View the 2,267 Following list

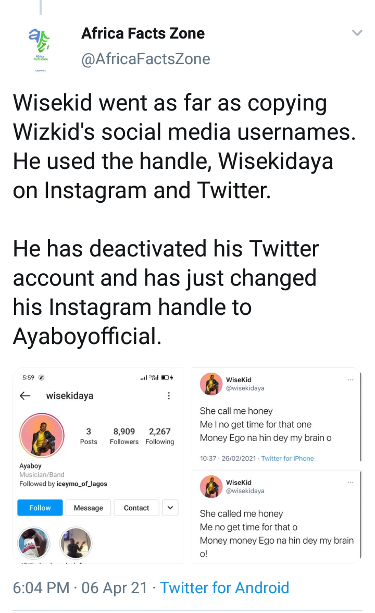[x=159, y=436]
